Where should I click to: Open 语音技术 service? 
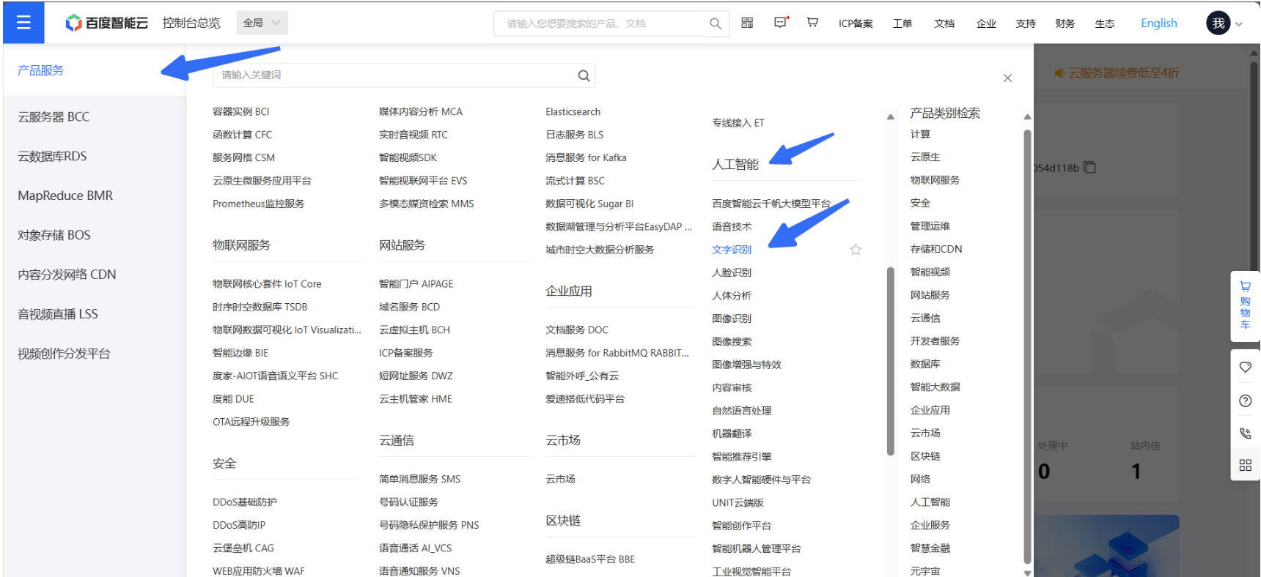pos(732,227)
